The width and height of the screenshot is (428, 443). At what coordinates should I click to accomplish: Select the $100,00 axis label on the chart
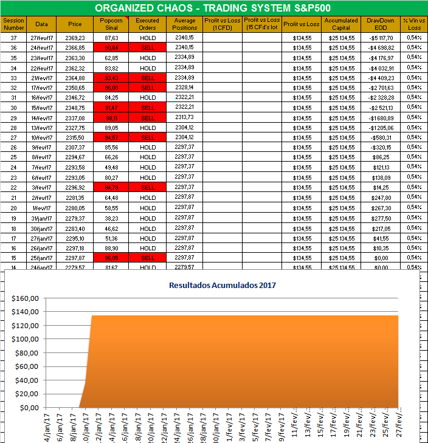pos(25,338)
